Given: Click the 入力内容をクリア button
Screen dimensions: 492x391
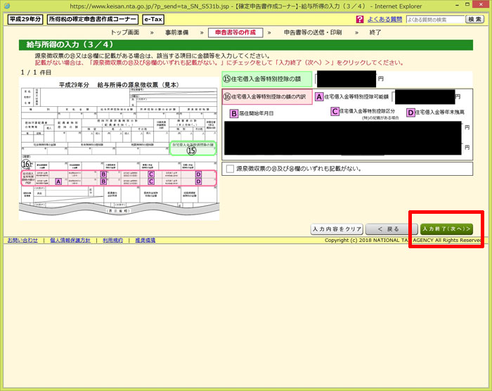Looking at the screenshot, I should click(x=337, y=229).
